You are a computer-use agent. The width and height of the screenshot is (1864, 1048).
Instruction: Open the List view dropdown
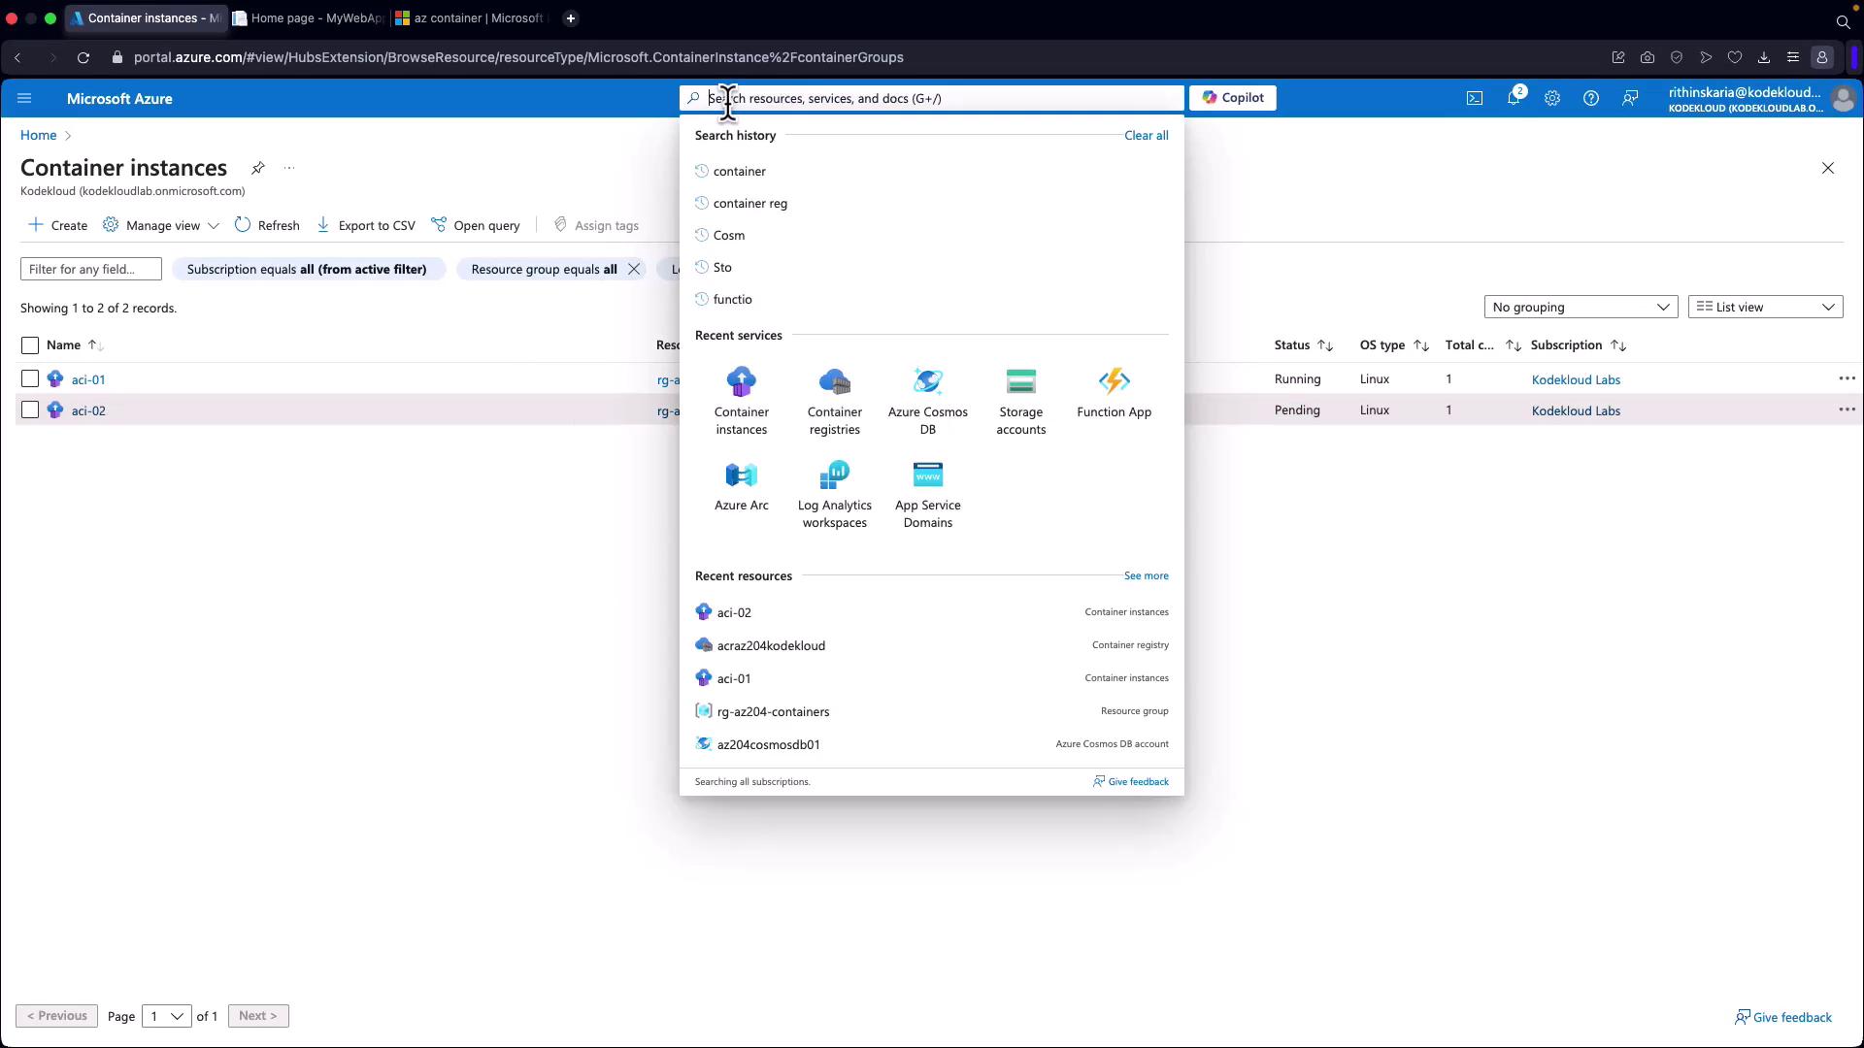pos(1765,308)
